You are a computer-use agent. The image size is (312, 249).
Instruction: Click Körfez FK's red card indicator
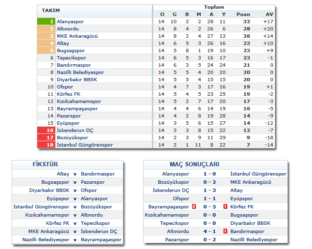tap(225, 206)
